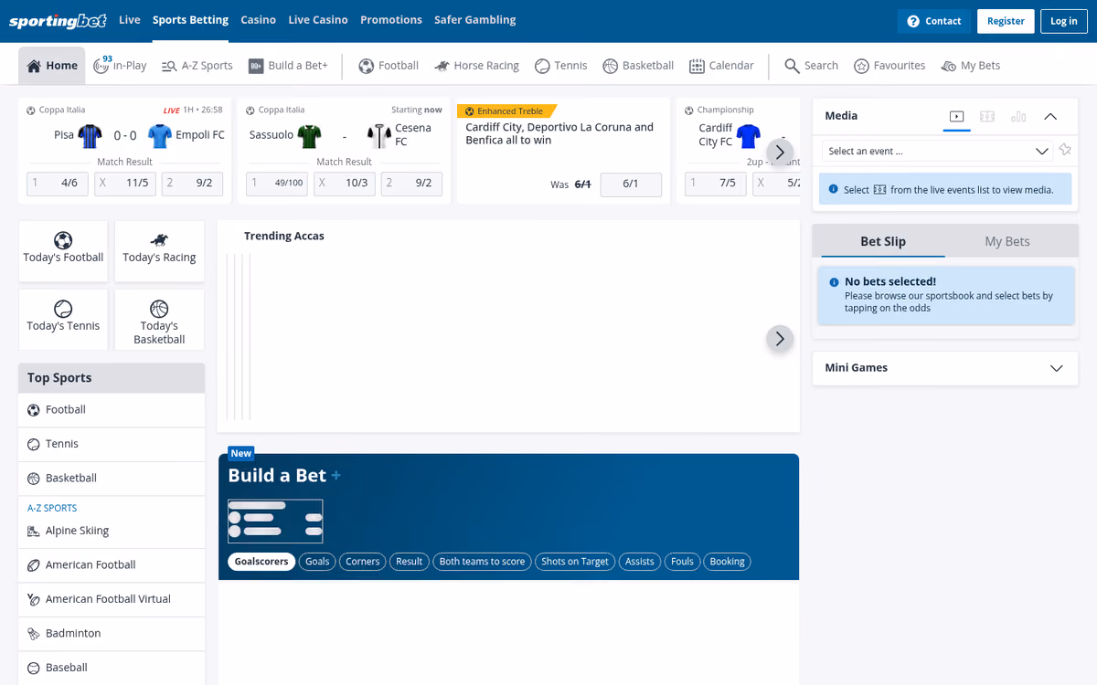Image resolution: width=1097 pixels, height=685 pixels.
Task: Select Shots on Target chip
Action: (x=575, y=562)
